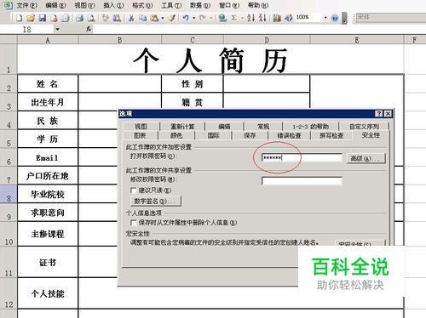Click the Copy icon

click(x=142, y=18)
